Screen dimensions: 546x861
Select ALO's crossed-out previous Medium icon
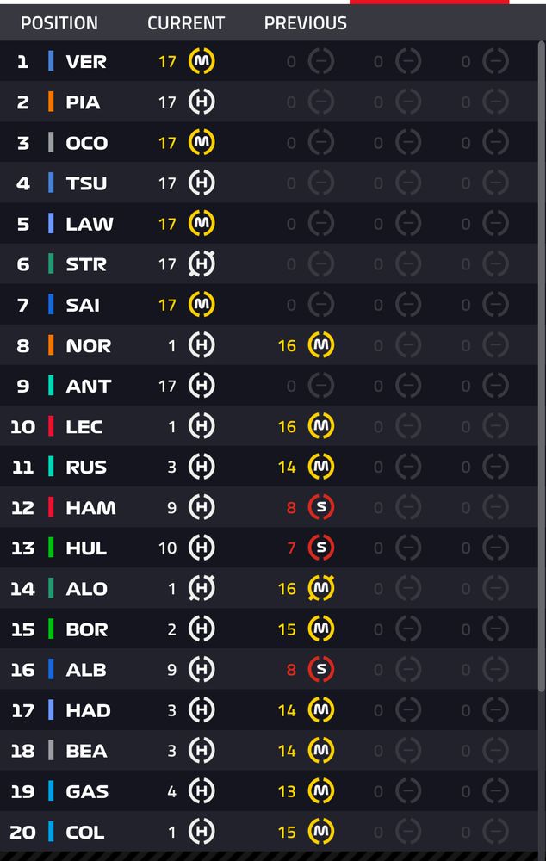tap(322, 588)
